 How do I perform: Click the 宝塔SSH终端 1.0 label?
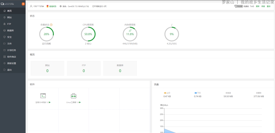click(42, 102)
